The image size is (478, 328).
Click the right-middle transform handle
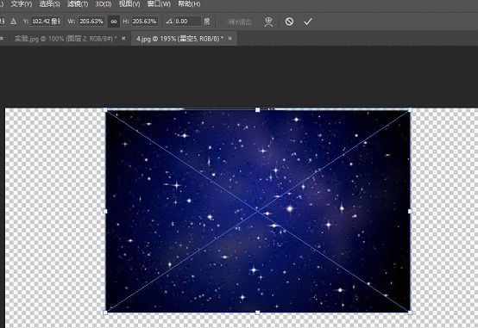[x=410, y=211]
